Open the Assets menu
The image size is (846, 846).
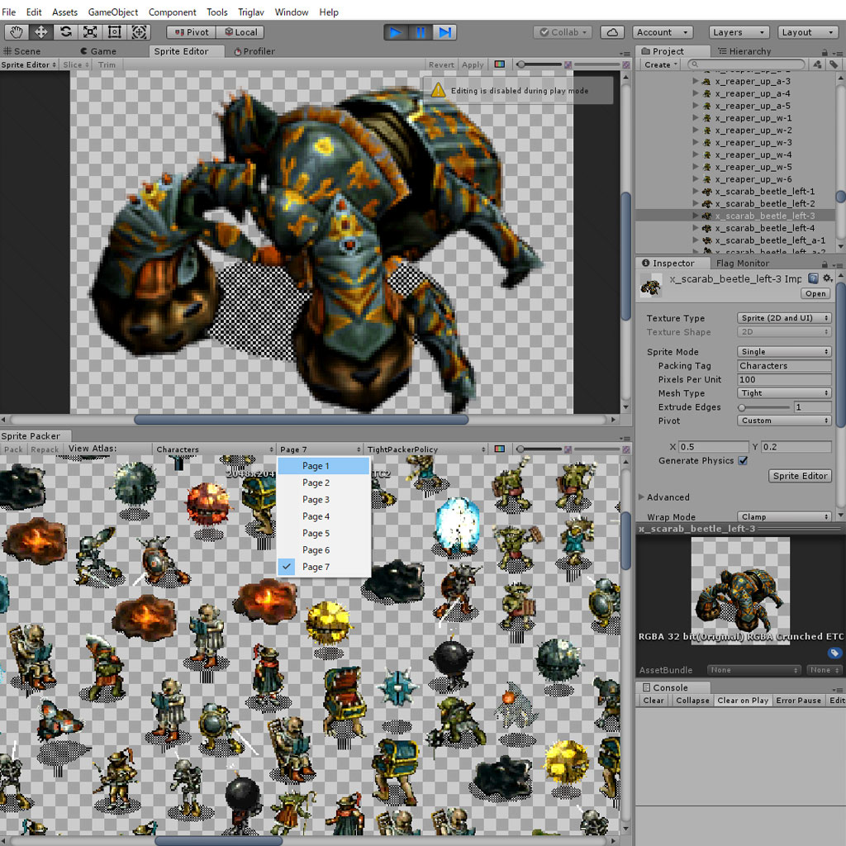[x=64, y=12]
